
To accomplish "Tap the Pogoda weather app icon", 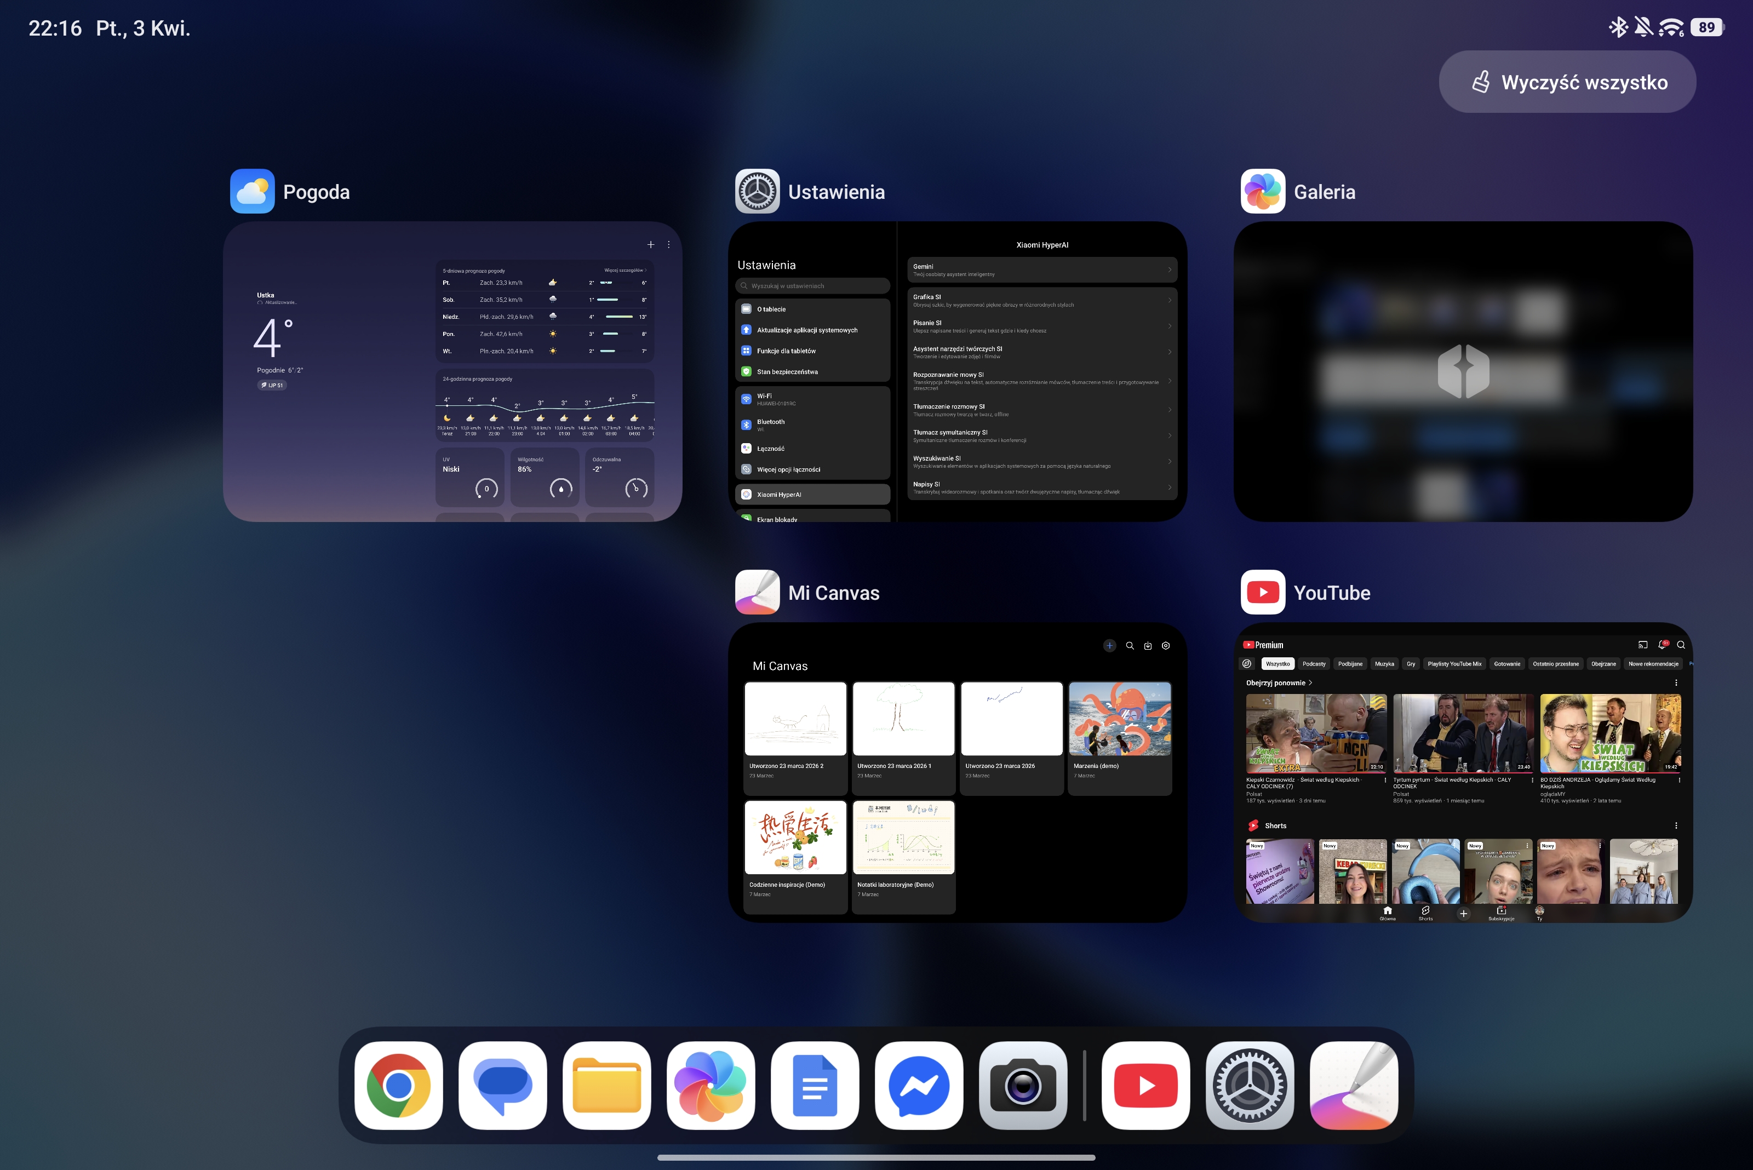I will point(252,191).
